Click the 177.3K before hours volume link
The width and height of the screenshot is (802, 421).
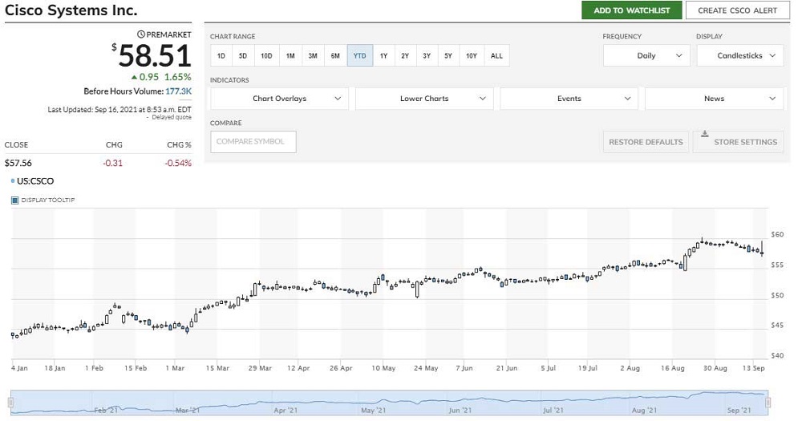pos(178,91)
